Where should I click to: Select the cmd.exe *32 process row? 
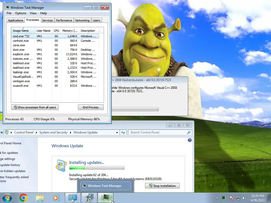click(55, 36)
